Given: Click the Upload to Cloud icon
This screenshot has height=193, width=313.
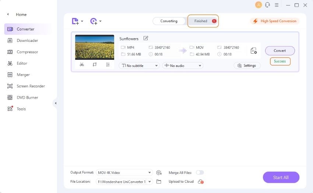Looking at the screenshot, I should coord(201,182).
